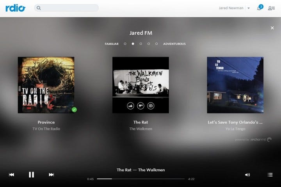Open Let's Save Tony Orlando's song
This screenshot has height=187, width=281.
[235, 122]
